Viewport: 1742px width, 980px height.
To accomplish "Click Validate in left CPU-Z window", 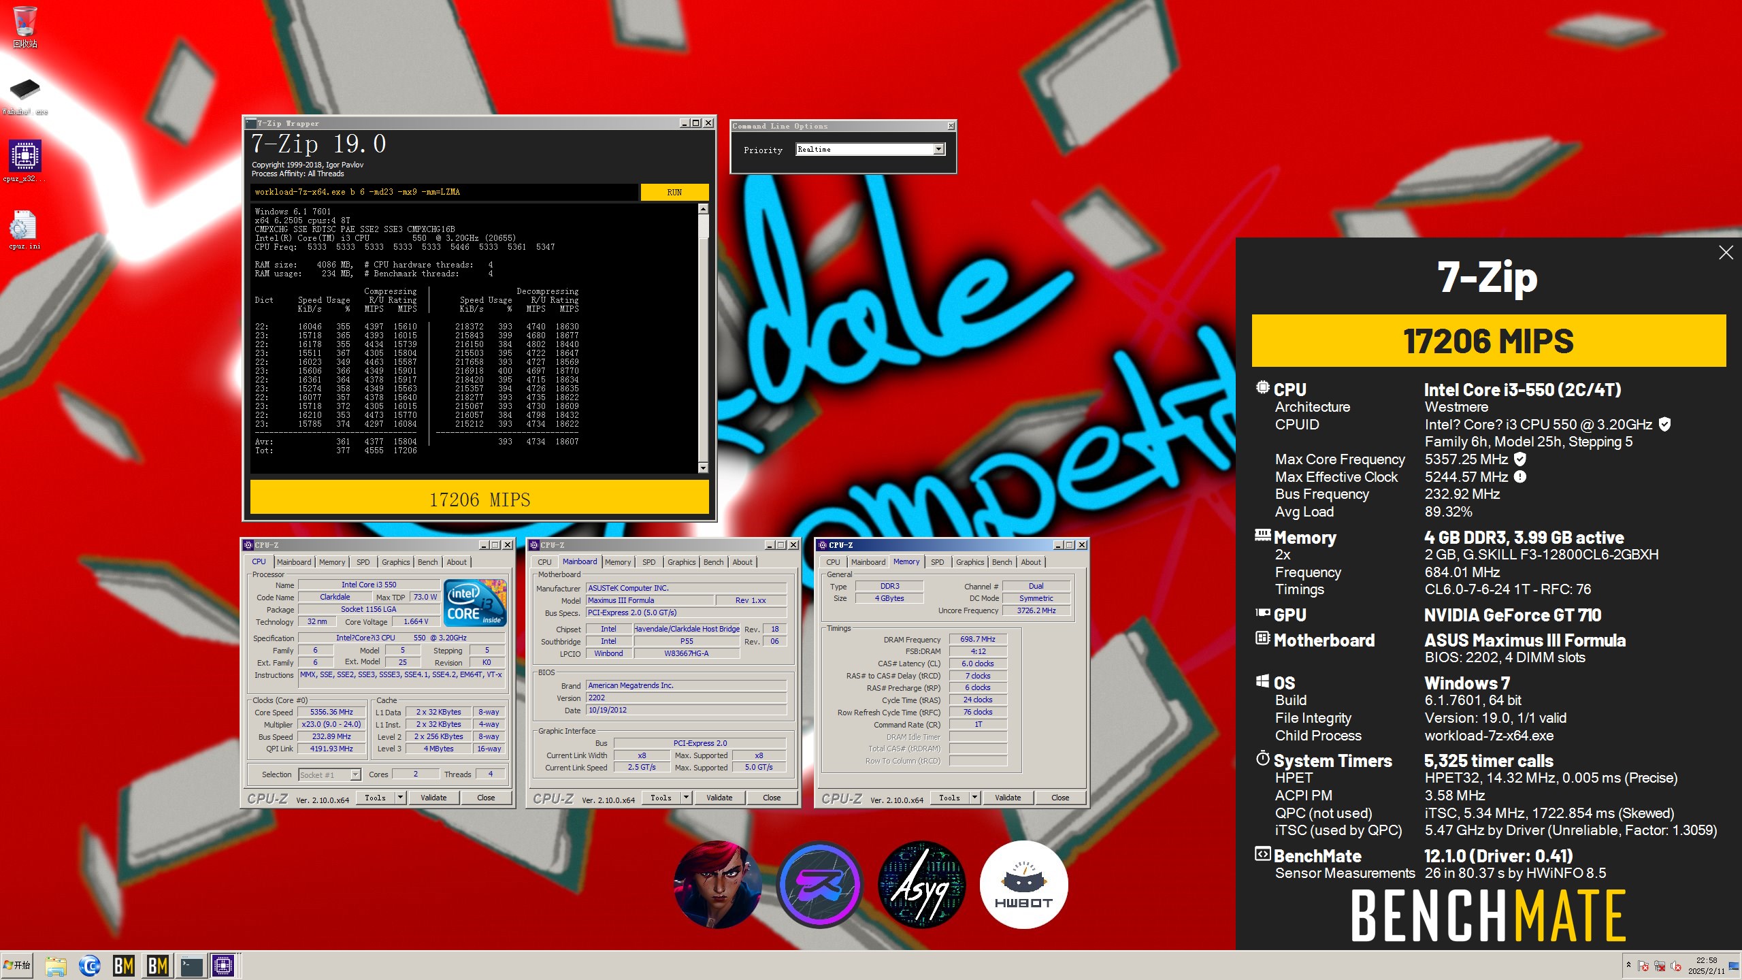I will tap(433, 798).
